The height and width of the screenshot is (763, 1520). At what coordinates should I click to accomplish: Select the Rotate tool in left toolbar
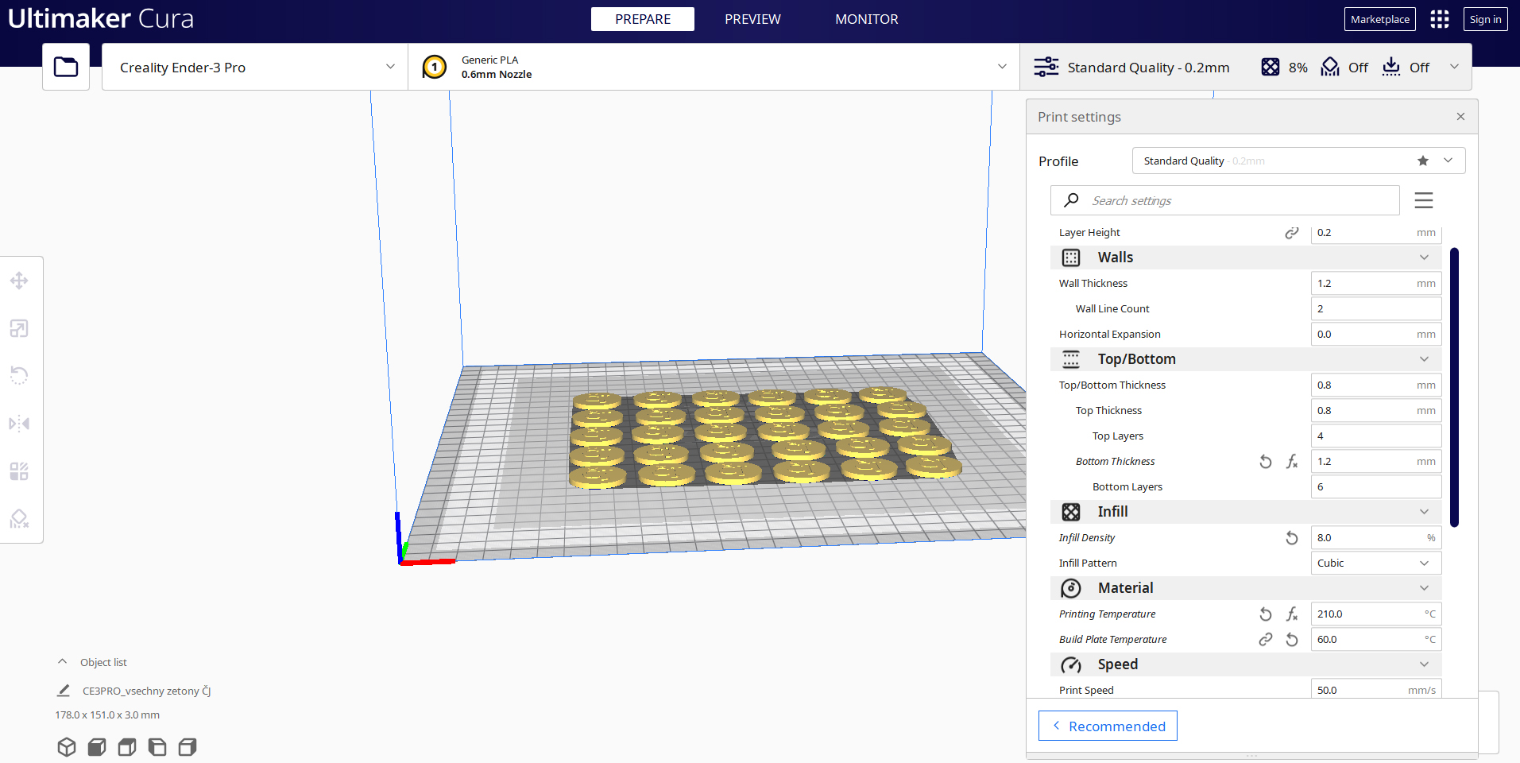pyautogui.click(x=19, y=375)
